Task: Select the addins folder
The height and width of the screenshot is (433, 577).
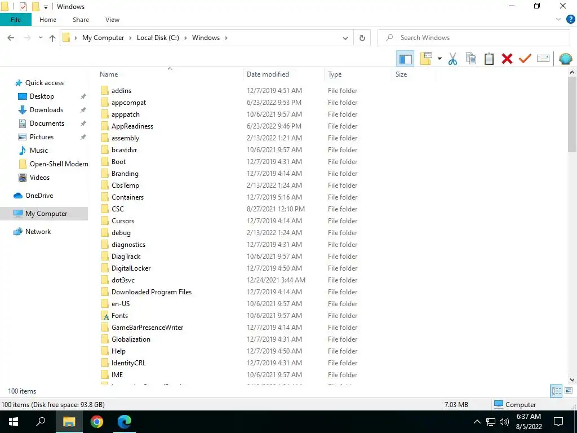Action: click(121, 91)
